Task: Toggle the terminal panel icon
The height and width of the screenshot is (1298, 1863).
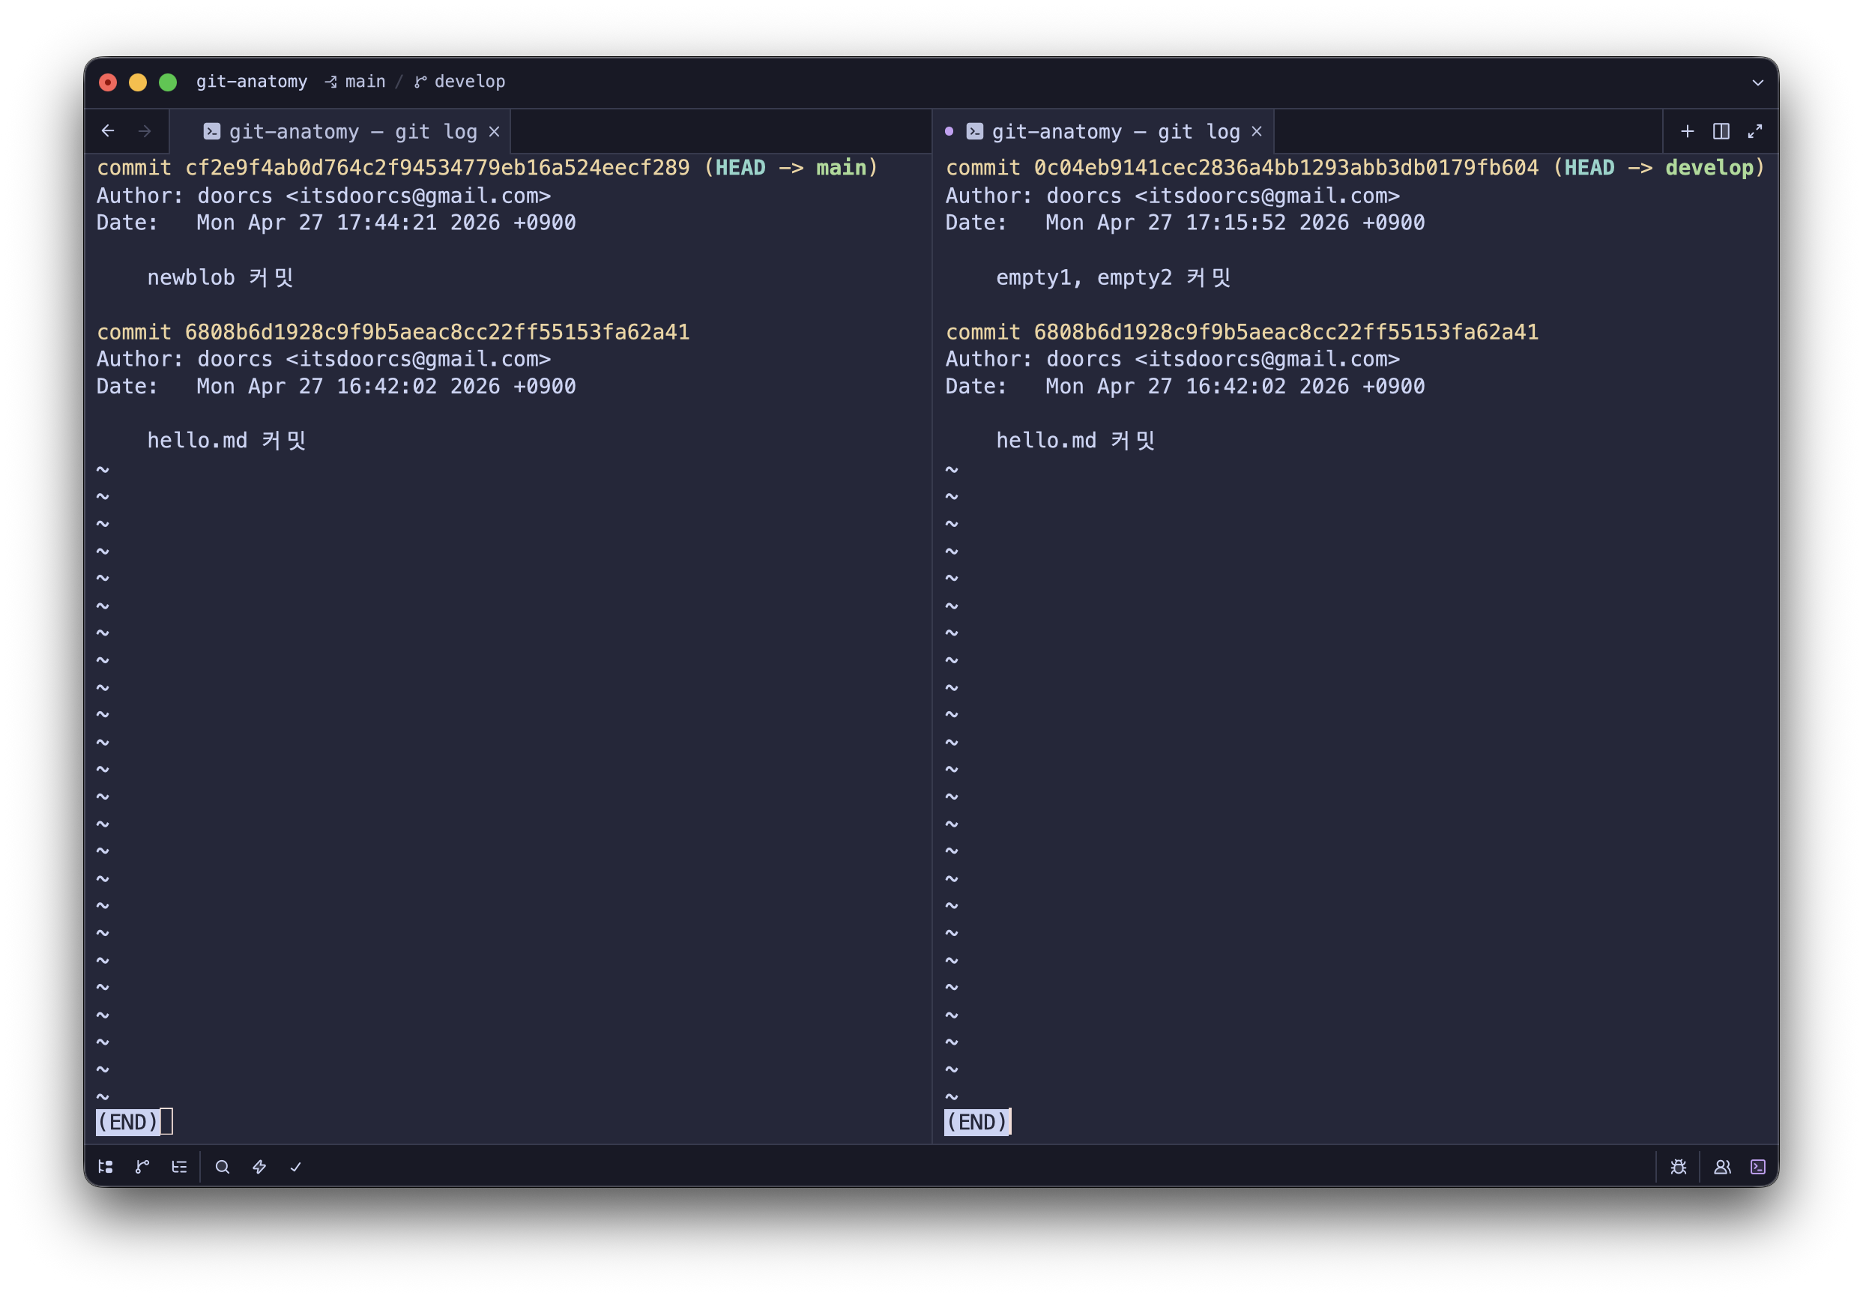Action: pos(1758,1167)
